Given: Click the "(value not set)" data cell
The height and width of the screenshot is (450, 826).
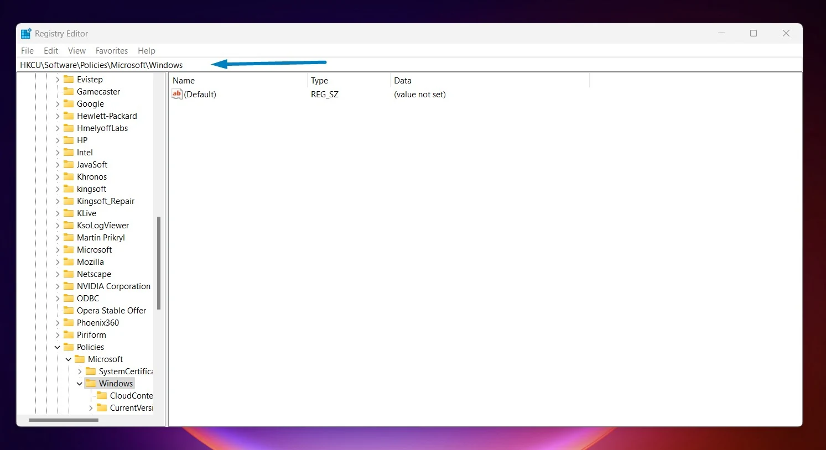Looking at the screenshot, I should click(x=420, y=95).
